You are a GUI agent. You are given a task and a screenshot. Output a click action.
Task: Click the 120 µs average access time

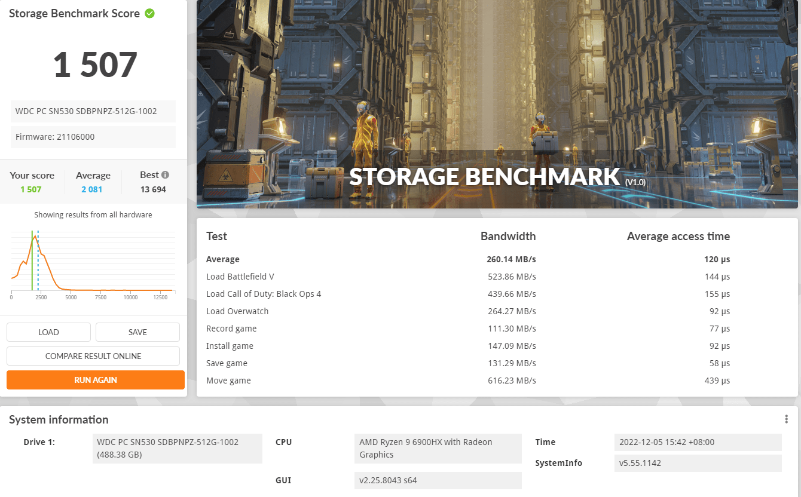coord(717,259)
